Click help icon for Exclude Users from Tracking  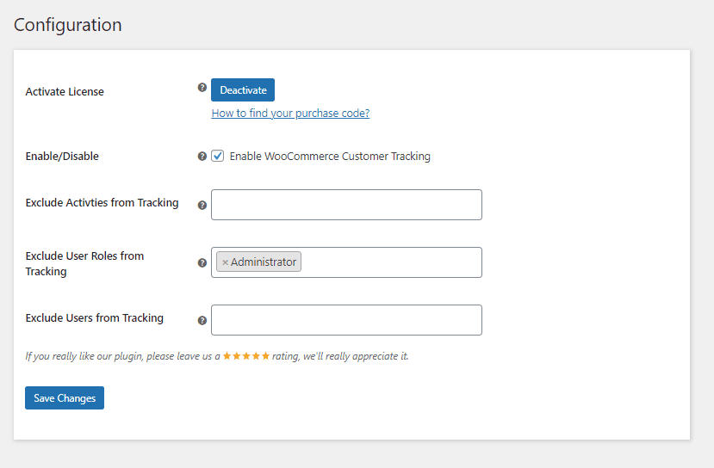(202, 321)
